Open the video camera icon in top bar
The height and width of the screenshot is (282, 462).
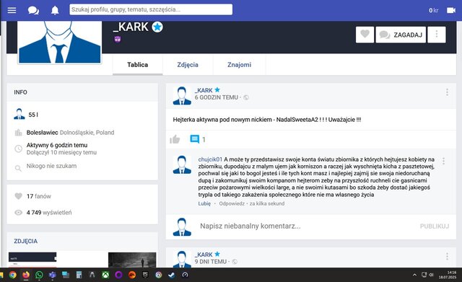click(x=451, y=10)
